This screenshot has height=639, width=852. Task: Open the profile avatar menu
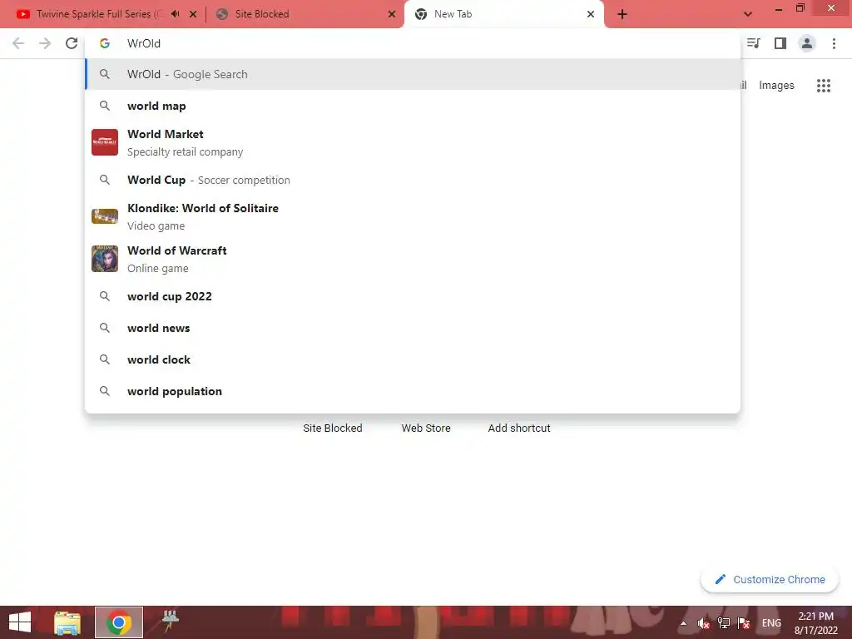tap(807, 43)
